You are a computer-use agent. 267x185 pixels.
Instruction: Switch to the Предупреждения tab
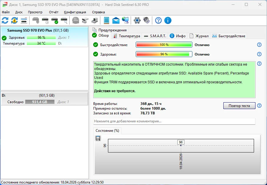(x=109, y=30)
